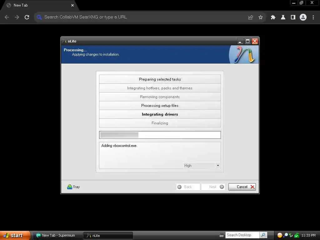Send nLite to Tray
320x240 pixels.
[x=73, y=187]
